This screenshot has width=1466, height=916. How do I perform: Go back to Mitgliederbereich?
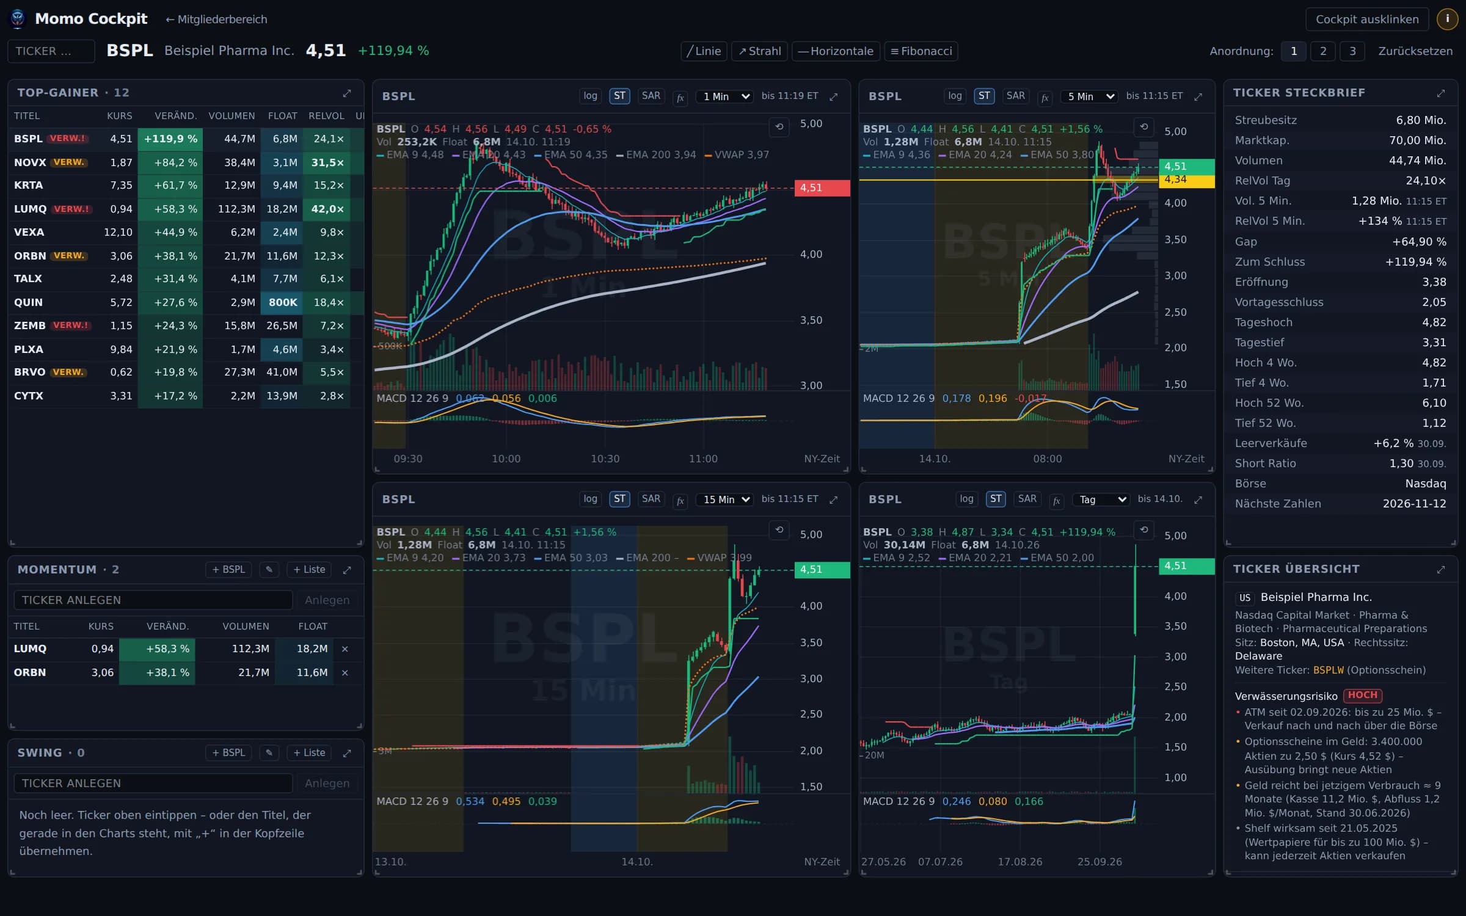tap(216, 20)
